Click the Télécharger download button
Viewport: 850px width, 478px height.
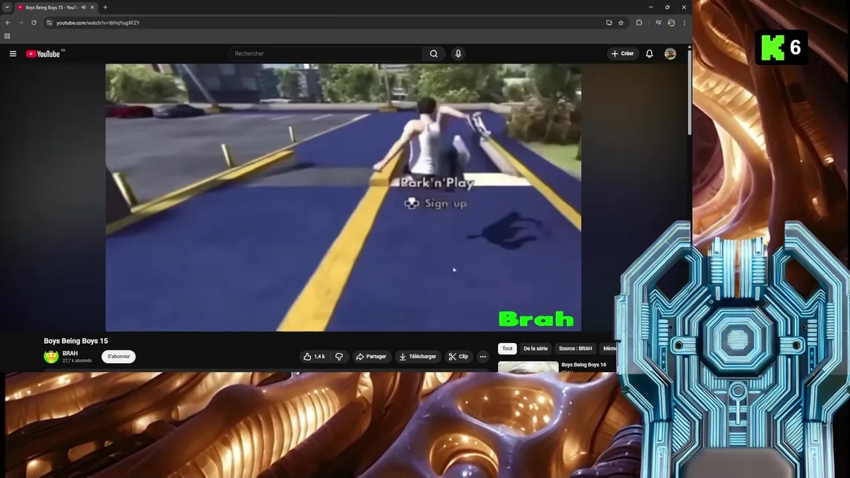tap(418, 357)
